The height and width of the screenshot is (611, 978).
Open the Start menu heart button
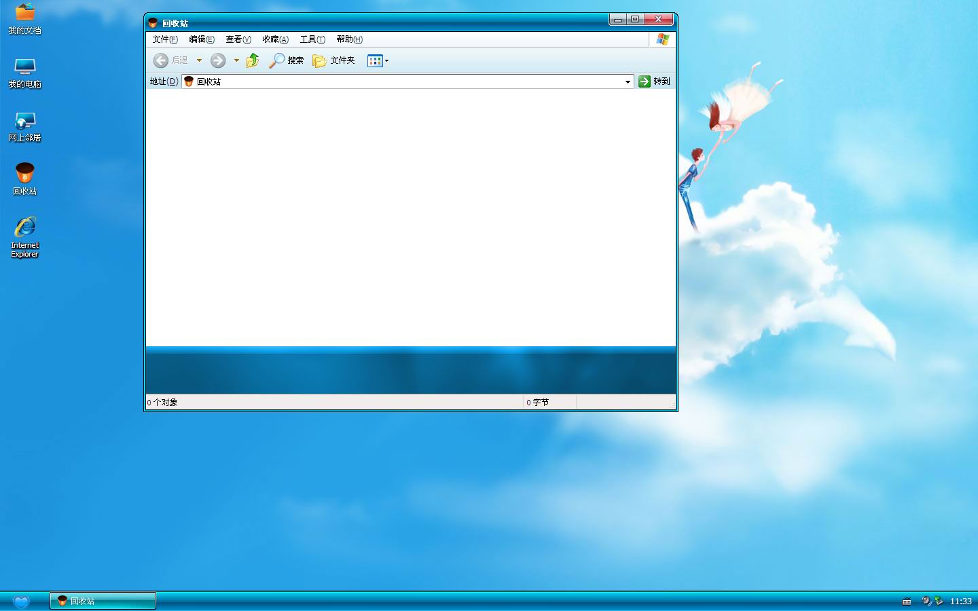(x=21, y=601)
